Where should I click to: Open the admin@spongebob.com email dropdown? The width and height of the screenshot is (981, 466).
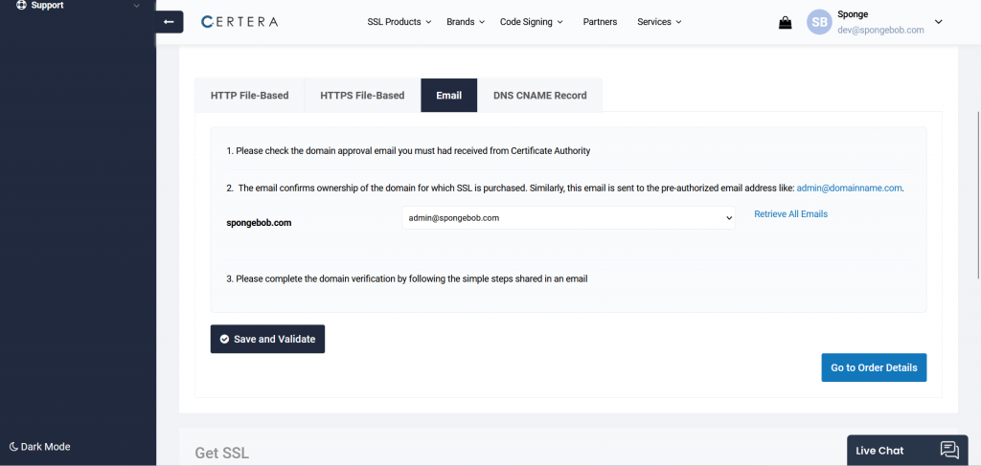(x=569, y=218)
